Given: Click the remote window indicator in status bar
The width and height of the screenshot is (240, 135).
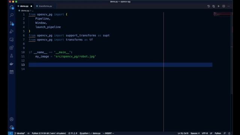Looking at the screenshot, I should tap(10, 133).
